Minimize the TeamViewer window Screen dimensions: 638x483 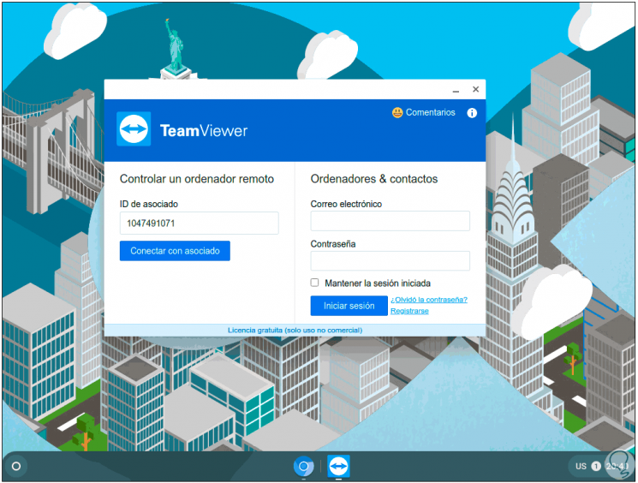pyautogui.click(x=456, y=90)
